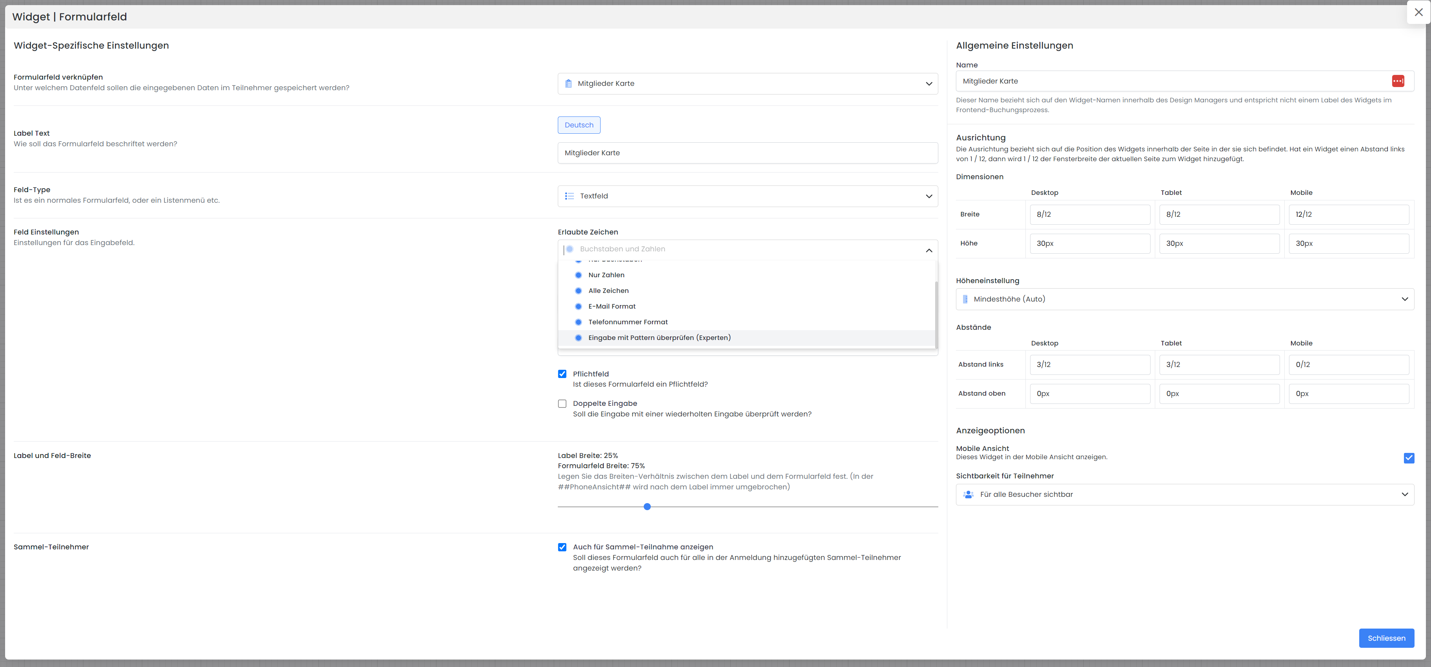1431x667 pixels.
Task: Open the Formularfeld verknüpfen dropdown
Action: [x=747, y=84]
